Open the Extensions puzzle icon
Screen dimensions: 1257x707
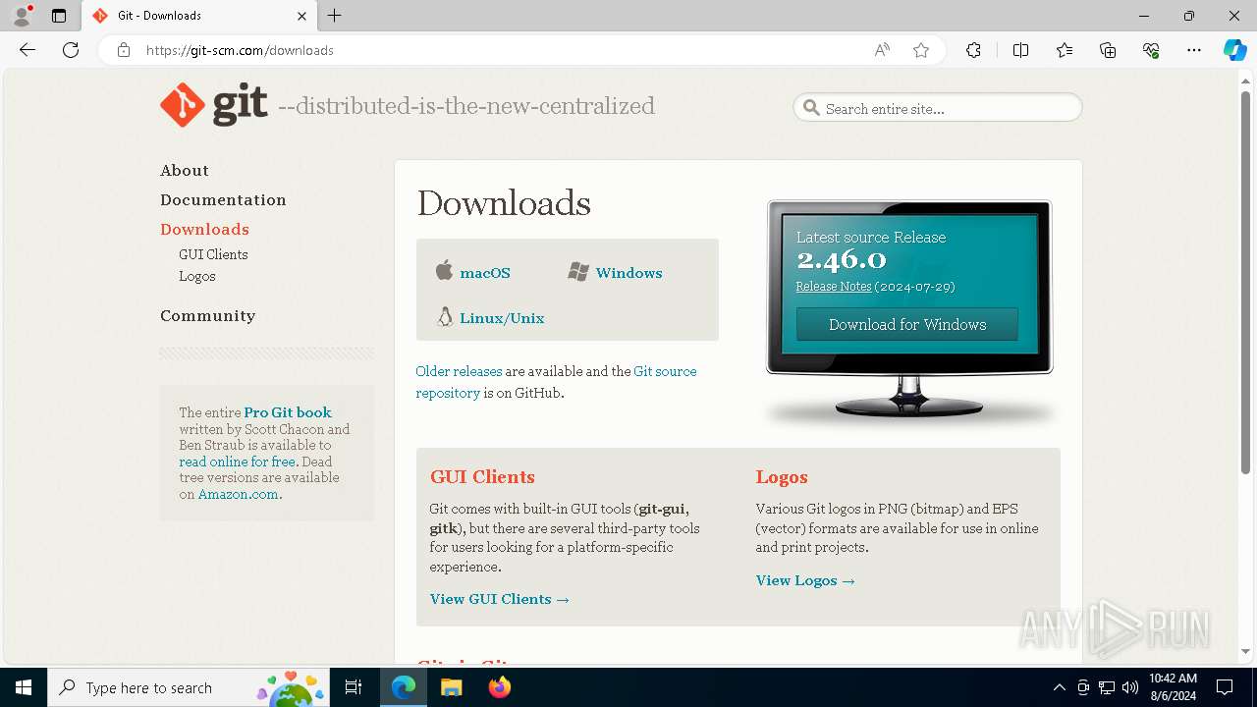pos(973,50)
